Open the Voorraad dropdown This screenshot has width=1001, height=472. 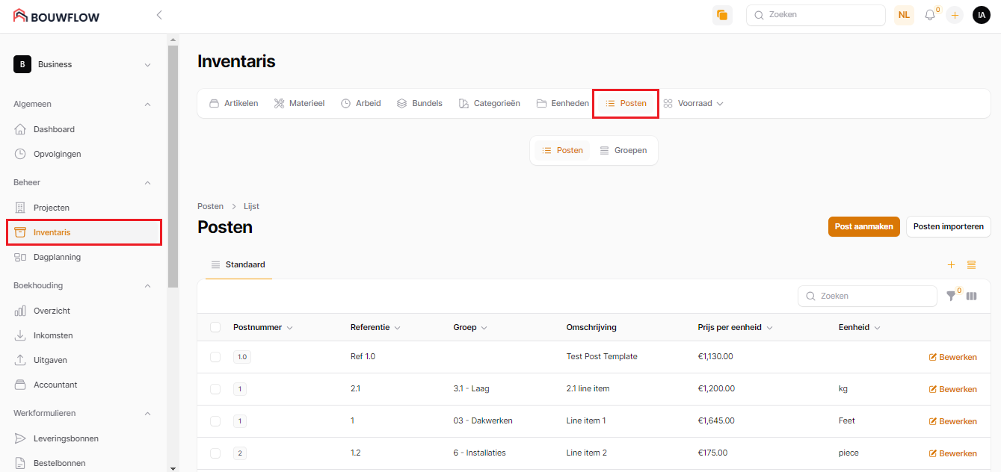(694, 103)
